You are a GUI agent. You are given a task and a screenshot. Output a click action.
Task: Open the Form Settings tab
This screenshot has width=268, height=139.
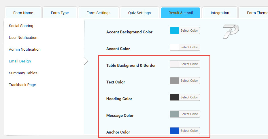point(98,13)
